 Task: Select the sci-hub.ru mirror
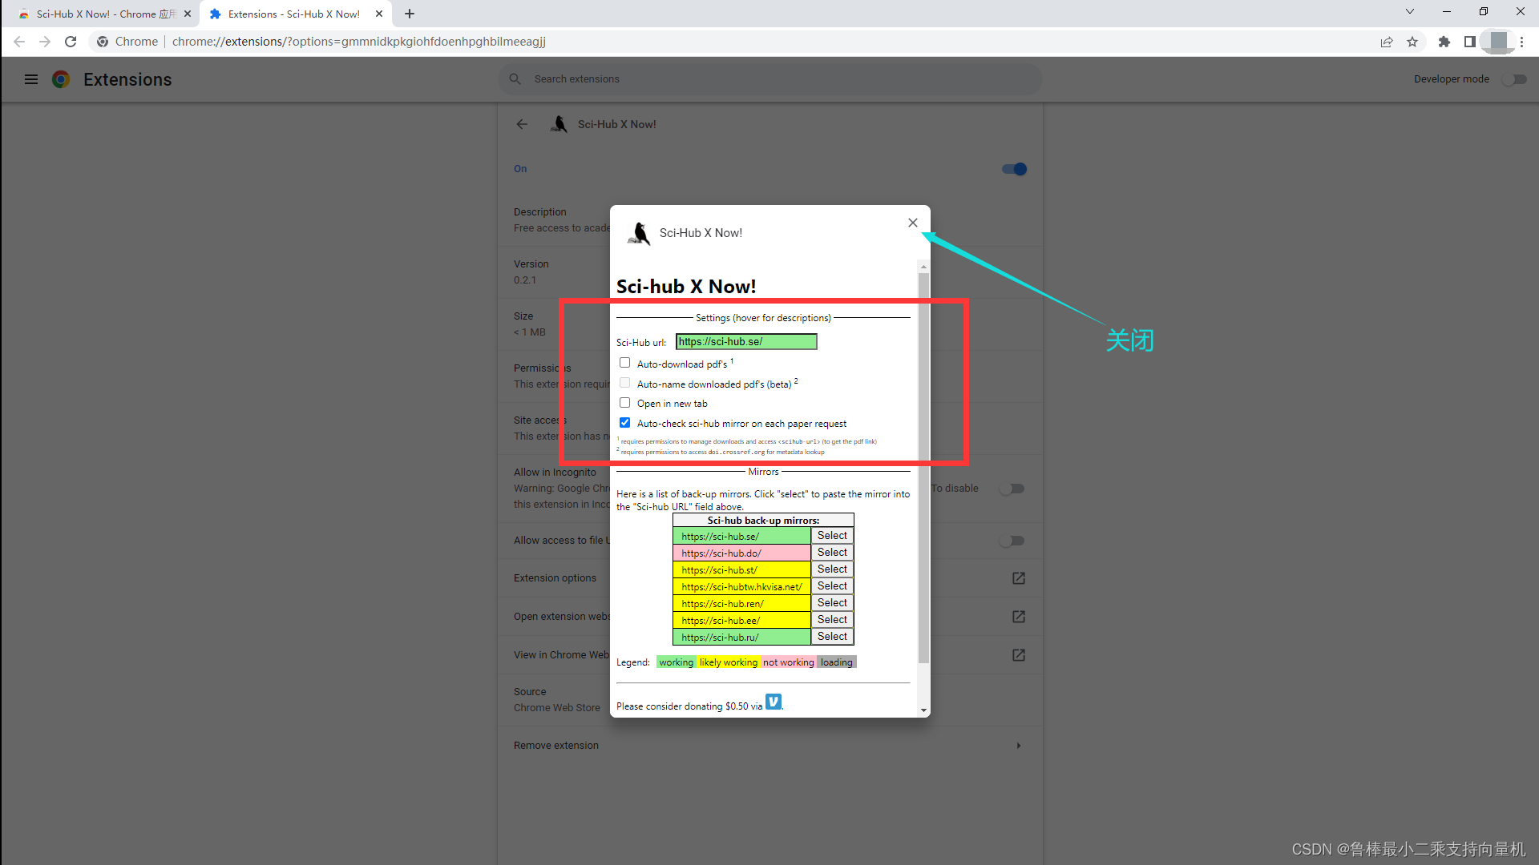pyautogui.click(x=832, y=637)
